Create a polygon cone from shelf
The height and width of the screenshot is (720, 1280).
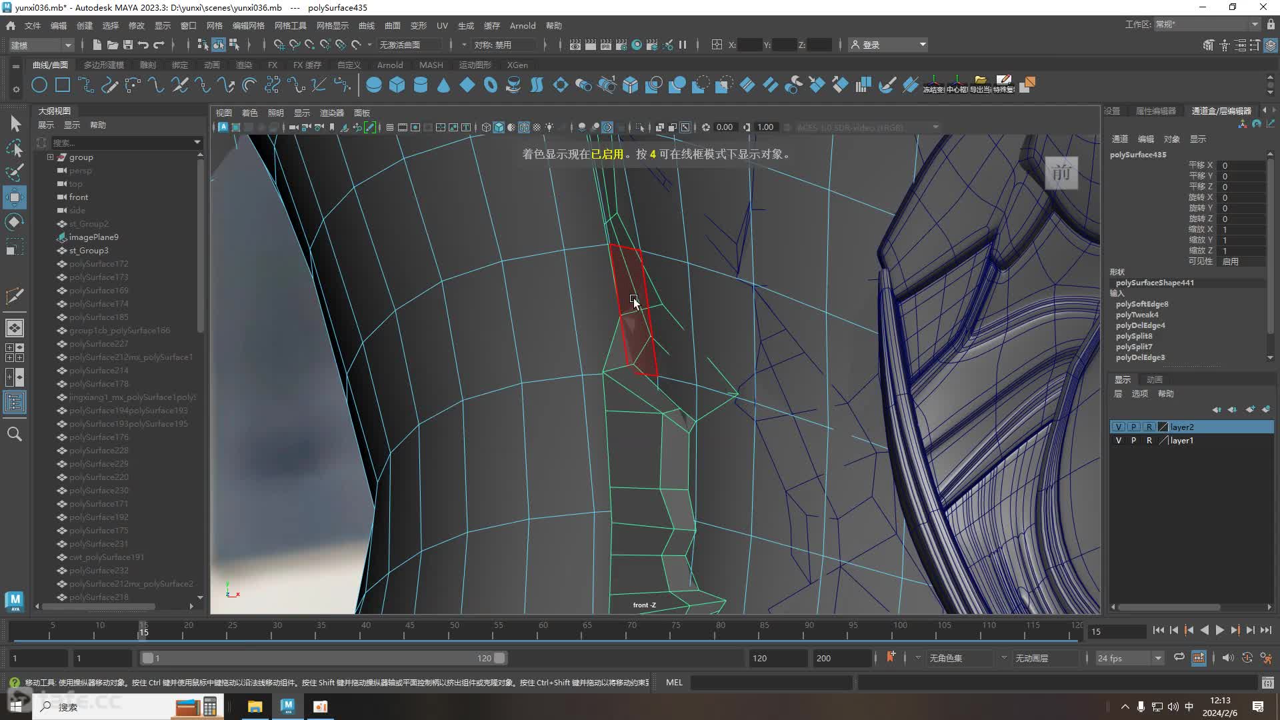click(x=443, y=85)
